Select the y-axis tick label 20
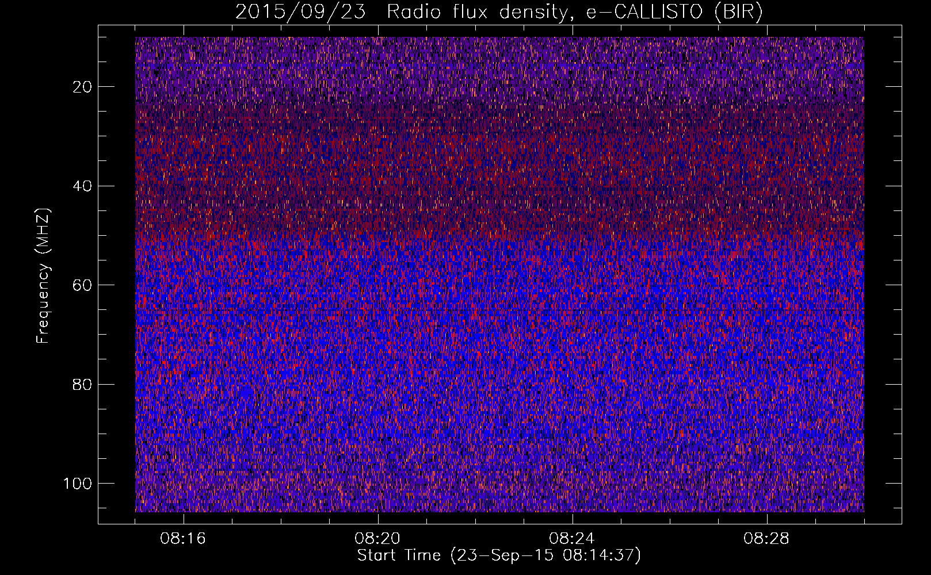Image resolution: width=931 pixels, height=575 pixels. click(x=83, y=87)
